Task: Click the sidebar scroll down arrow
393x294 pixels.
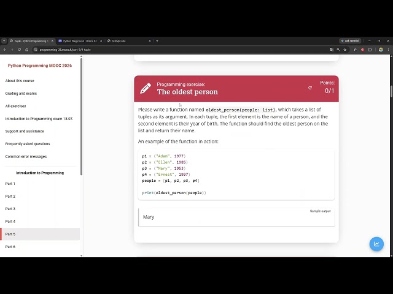Action: point(81,255)
